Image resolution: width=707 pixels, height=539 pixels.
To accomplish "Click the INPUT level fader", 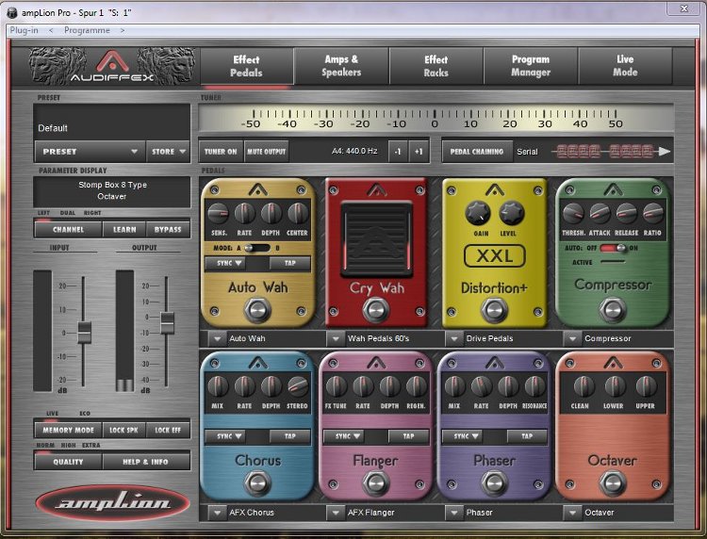I will pyautogui.click(x=84, y=333).
